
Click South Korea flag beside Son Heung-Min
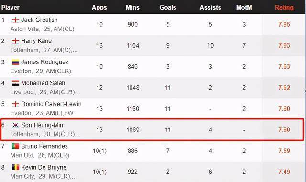click(x=15, y=125)
